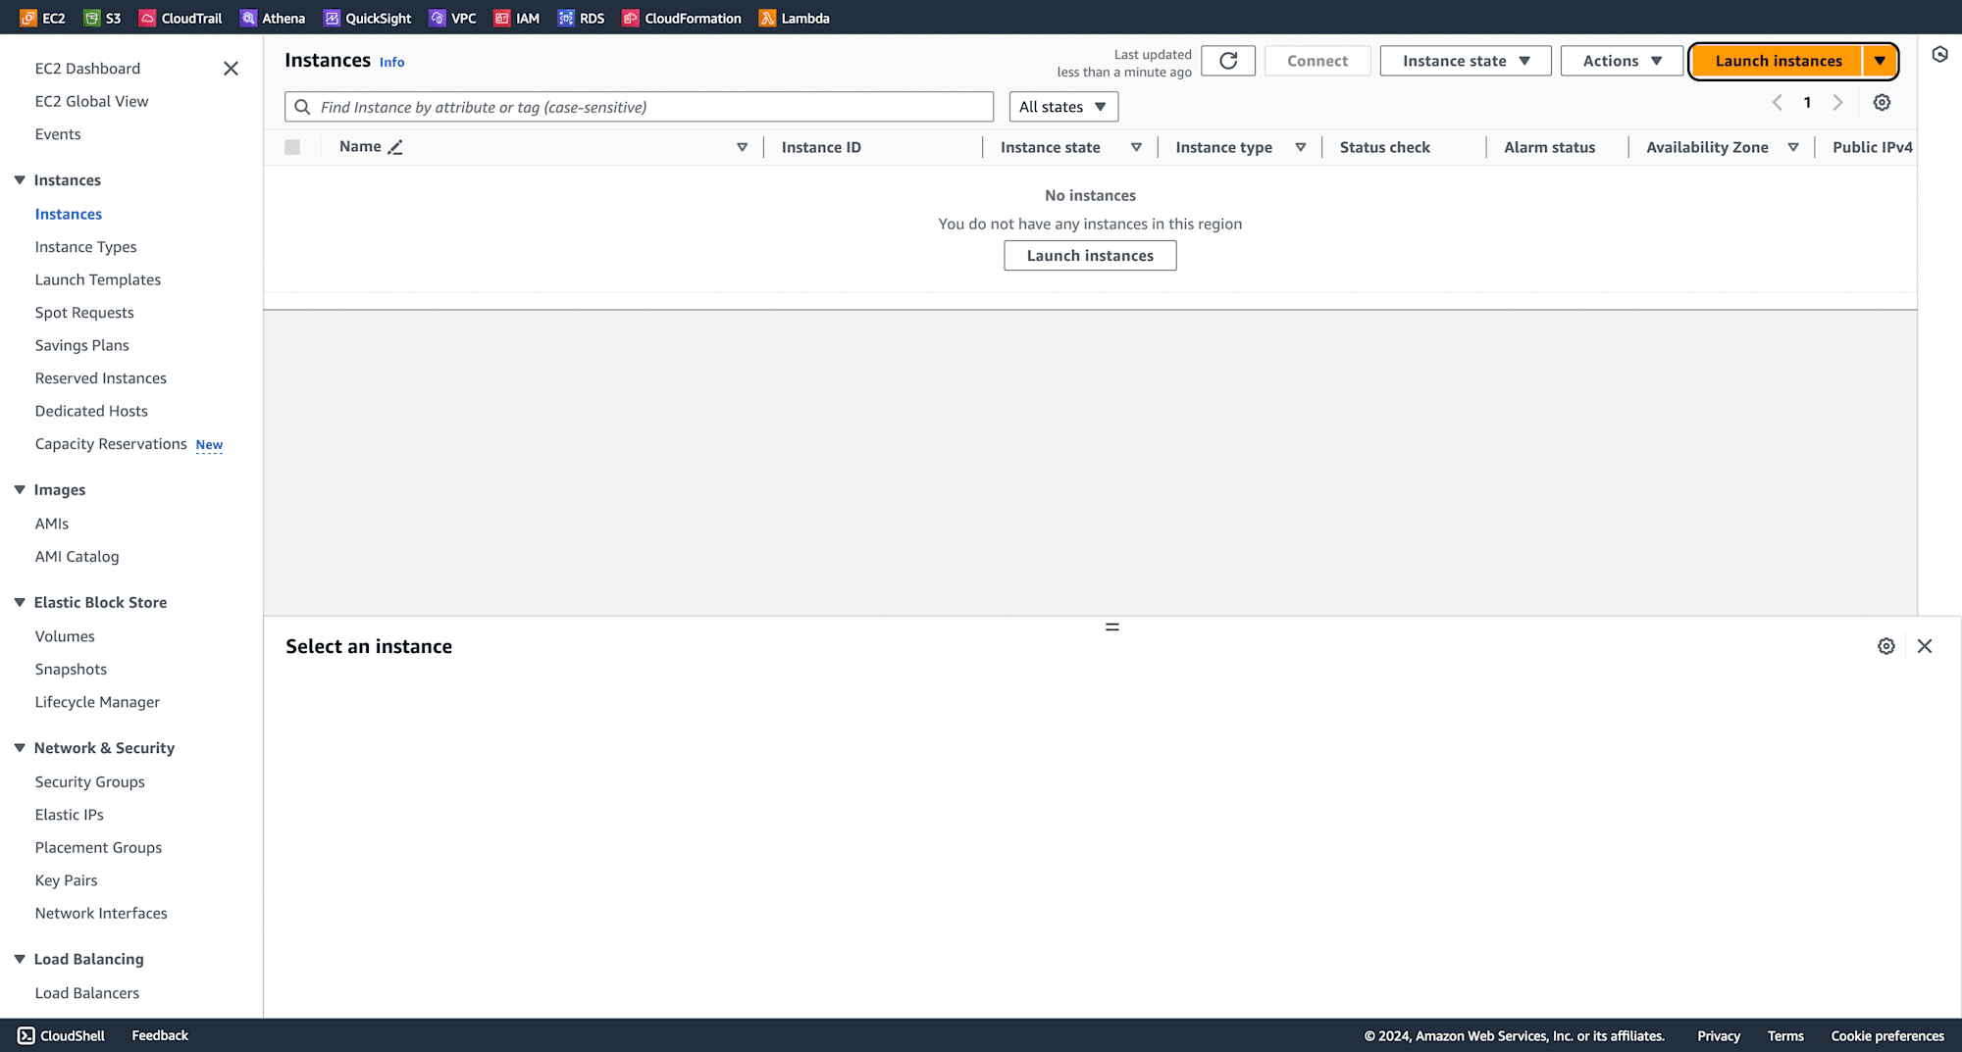Sort by Name column arrow
The image size is (1962, 1052).
click(x=742, y=147)
